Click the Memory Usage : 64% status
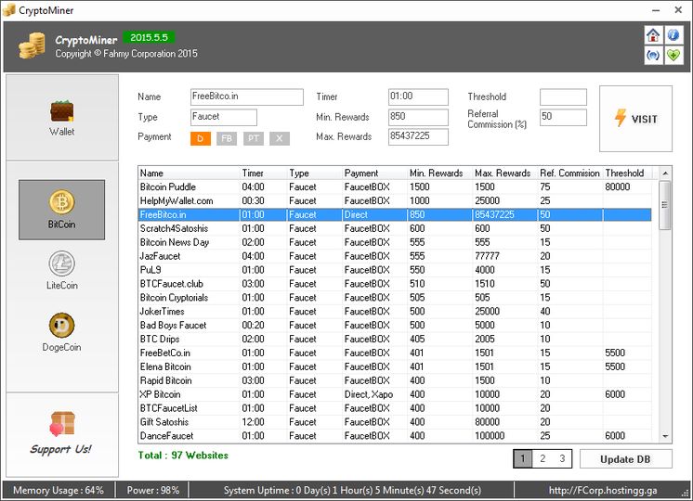 point(59,491)
